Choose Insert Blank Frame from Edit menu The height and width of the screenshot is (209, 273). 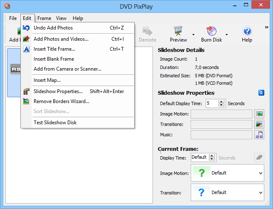point(77,59)
